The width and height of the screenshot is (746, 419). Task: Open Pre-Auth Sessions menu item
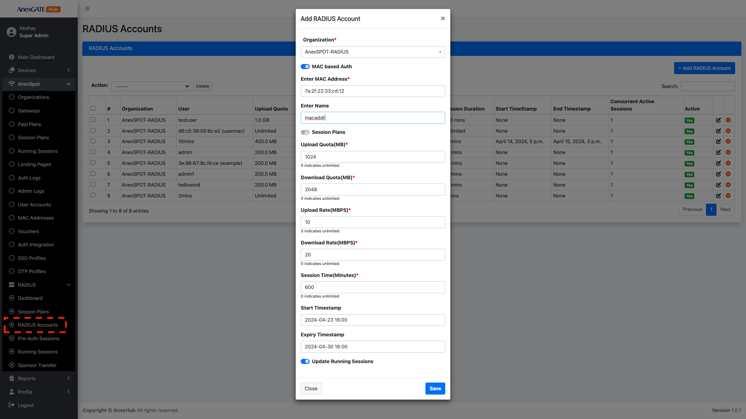(38, 338)
